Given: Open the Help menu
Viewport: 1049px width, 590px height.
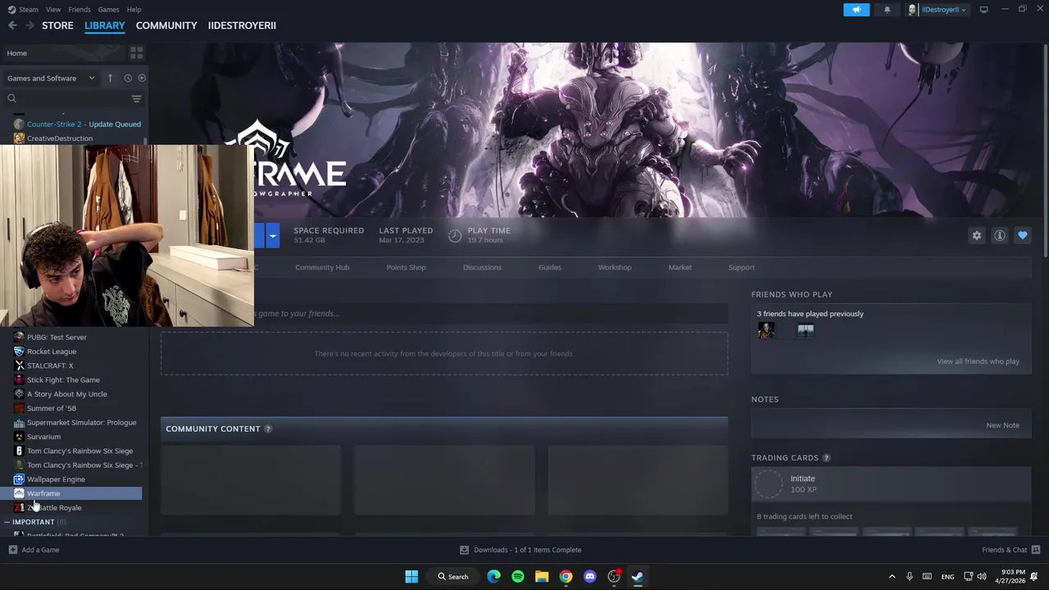Looking at the screenshot, I should tap(134, 10).
